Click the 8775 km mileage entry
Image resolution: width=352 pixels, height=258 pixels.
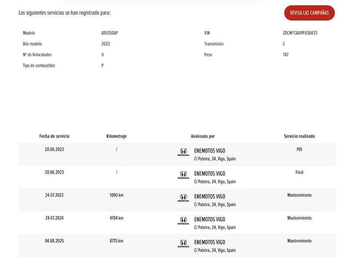[117, 241]
